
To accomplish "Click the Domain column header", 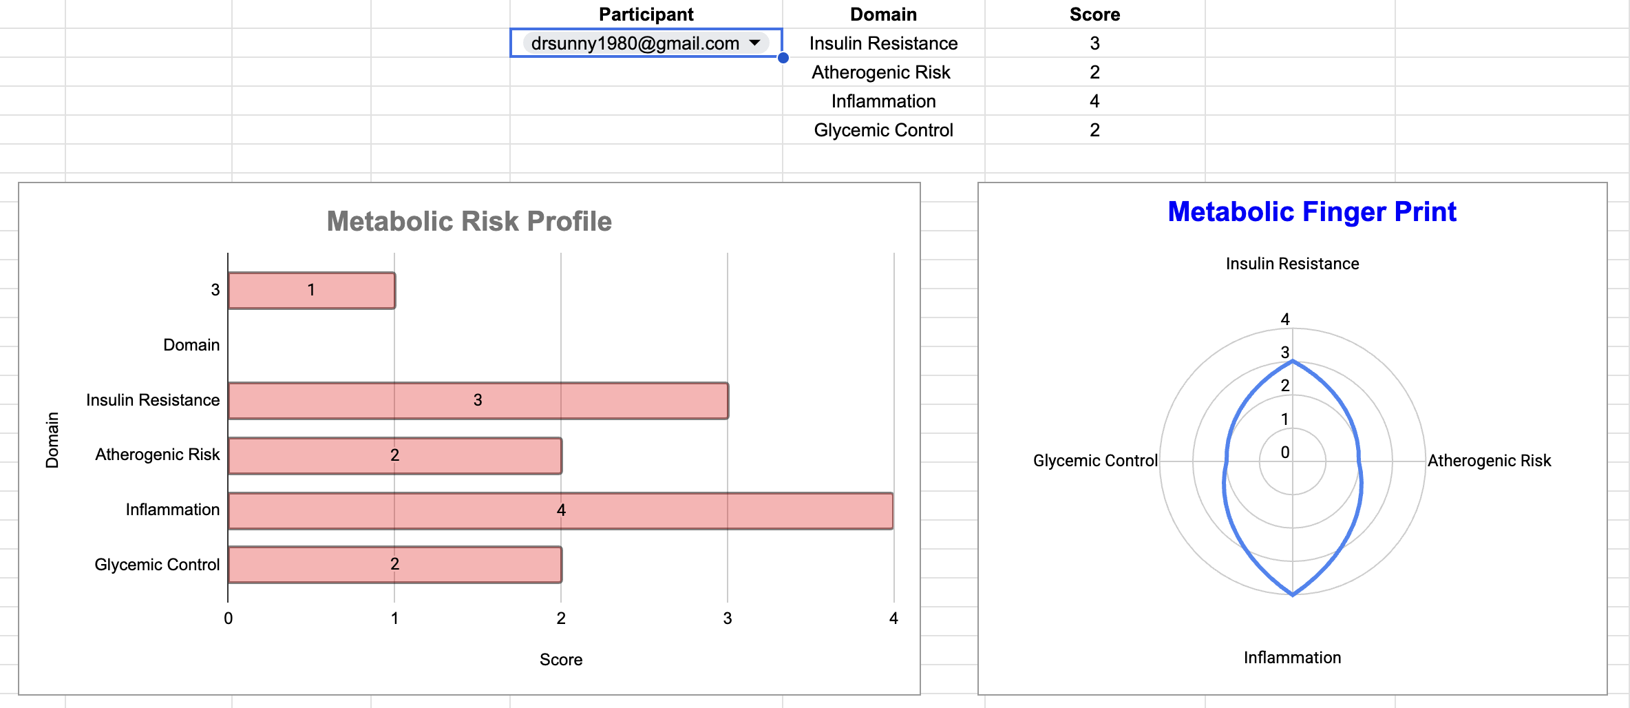I will [883, 14].
